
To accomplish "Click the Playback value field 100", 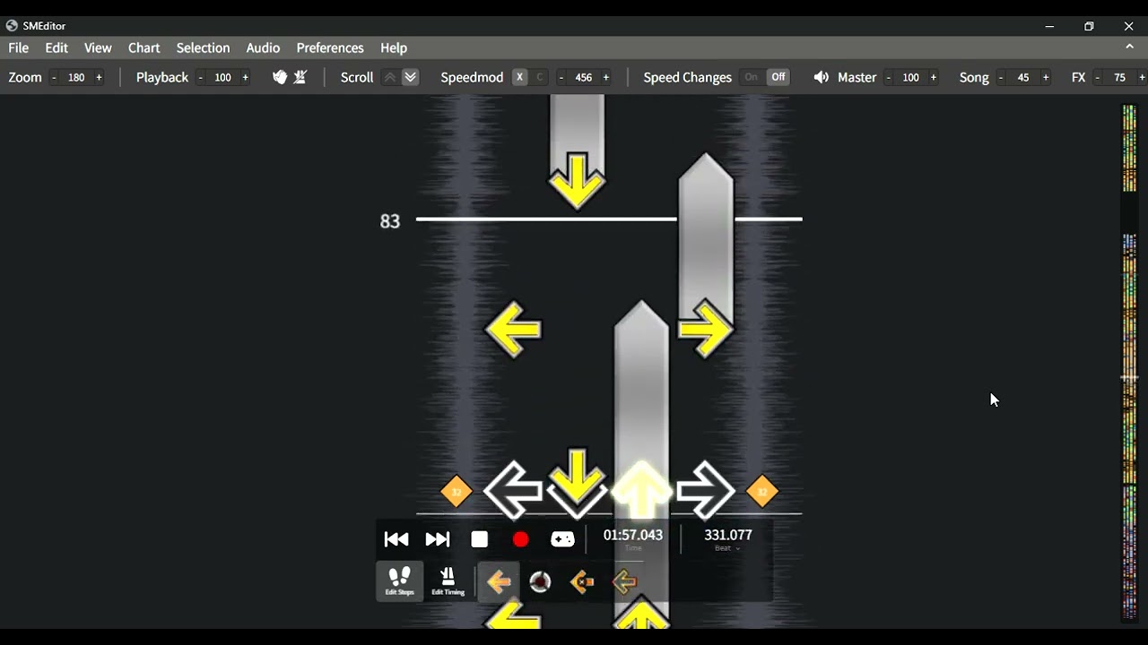I will pos(222,77).
